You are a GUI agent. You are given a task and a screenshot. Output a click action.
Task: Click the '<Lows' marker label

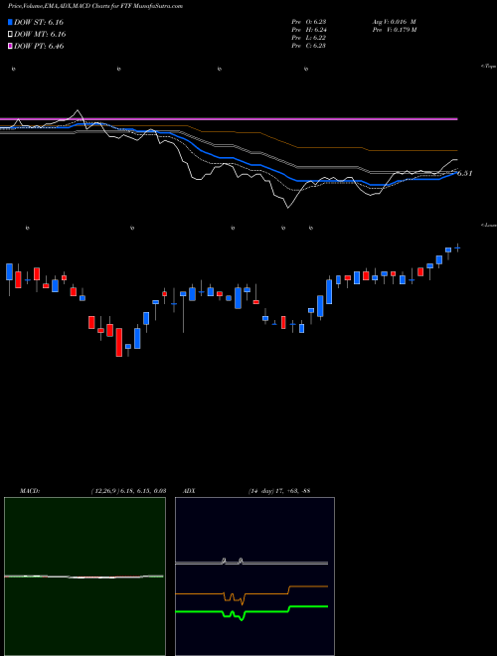click(489, 225)
